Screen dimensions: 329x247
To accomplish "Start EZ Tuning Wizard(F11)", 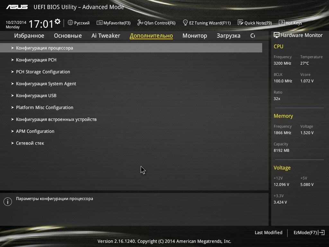I will click(x=207, y=23).
